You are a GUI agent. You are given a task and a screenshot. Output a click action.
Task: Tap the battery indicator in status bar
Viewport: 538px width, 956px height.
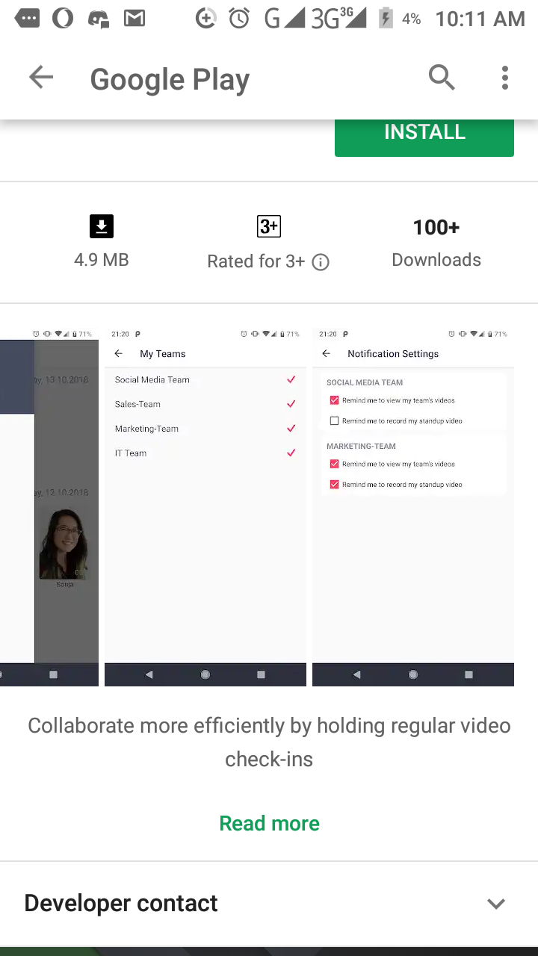(386, 19)
